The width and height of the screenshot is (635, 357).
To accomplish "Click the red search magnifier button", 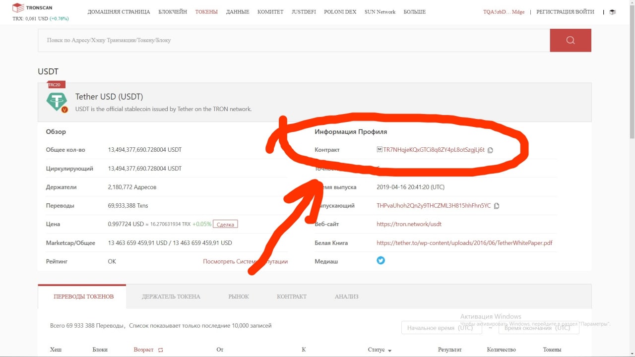I will (x=571, y=40).
